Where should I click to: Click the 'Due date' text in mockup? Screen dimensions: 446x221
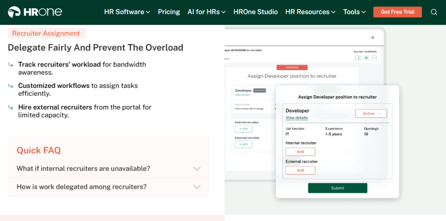pos(365,52)
